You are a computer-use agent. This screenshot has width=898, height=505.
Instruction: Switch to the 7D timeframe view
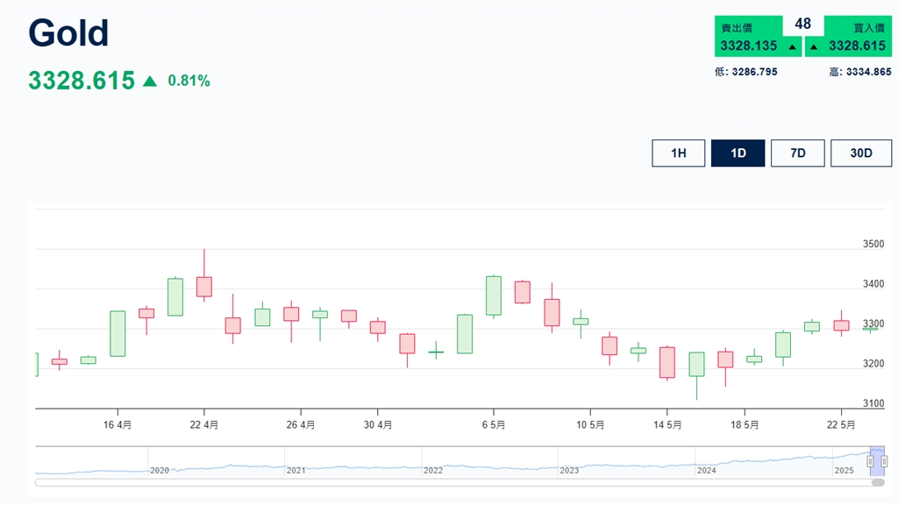pos(797,153)
